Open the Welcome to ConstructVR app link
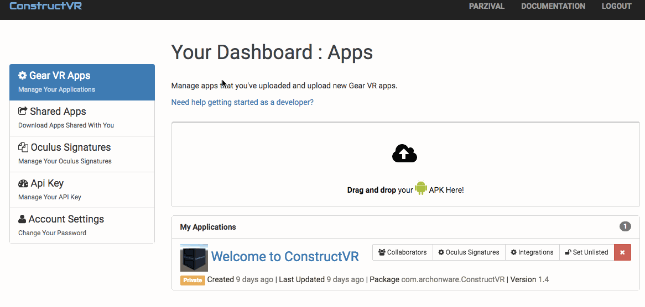 tap(285, 257)
